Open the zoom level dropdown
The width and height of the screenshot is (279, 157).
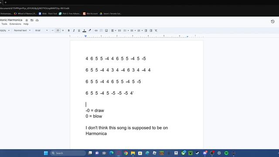point(5,31)
